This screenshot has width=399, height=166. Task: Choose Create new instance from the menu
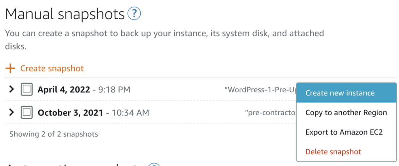tap(340, 93)
